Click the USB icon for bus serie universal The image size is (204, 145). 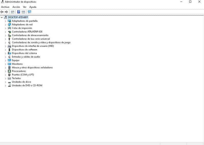pos(9,39)
